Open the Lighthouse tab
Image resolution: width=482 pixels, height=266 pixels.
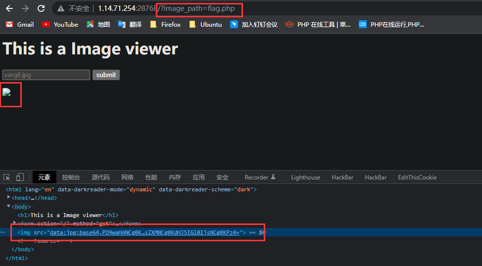[x=305, y=177]
